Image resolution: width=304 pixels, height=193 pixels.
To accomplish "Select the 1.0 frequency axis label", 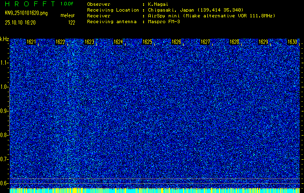I will (x=4, y=87).
